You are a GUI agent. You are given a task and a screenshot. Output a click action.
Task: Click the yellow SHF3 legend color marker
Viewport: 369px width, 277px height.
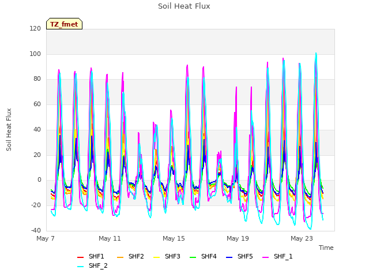point(157,257)
